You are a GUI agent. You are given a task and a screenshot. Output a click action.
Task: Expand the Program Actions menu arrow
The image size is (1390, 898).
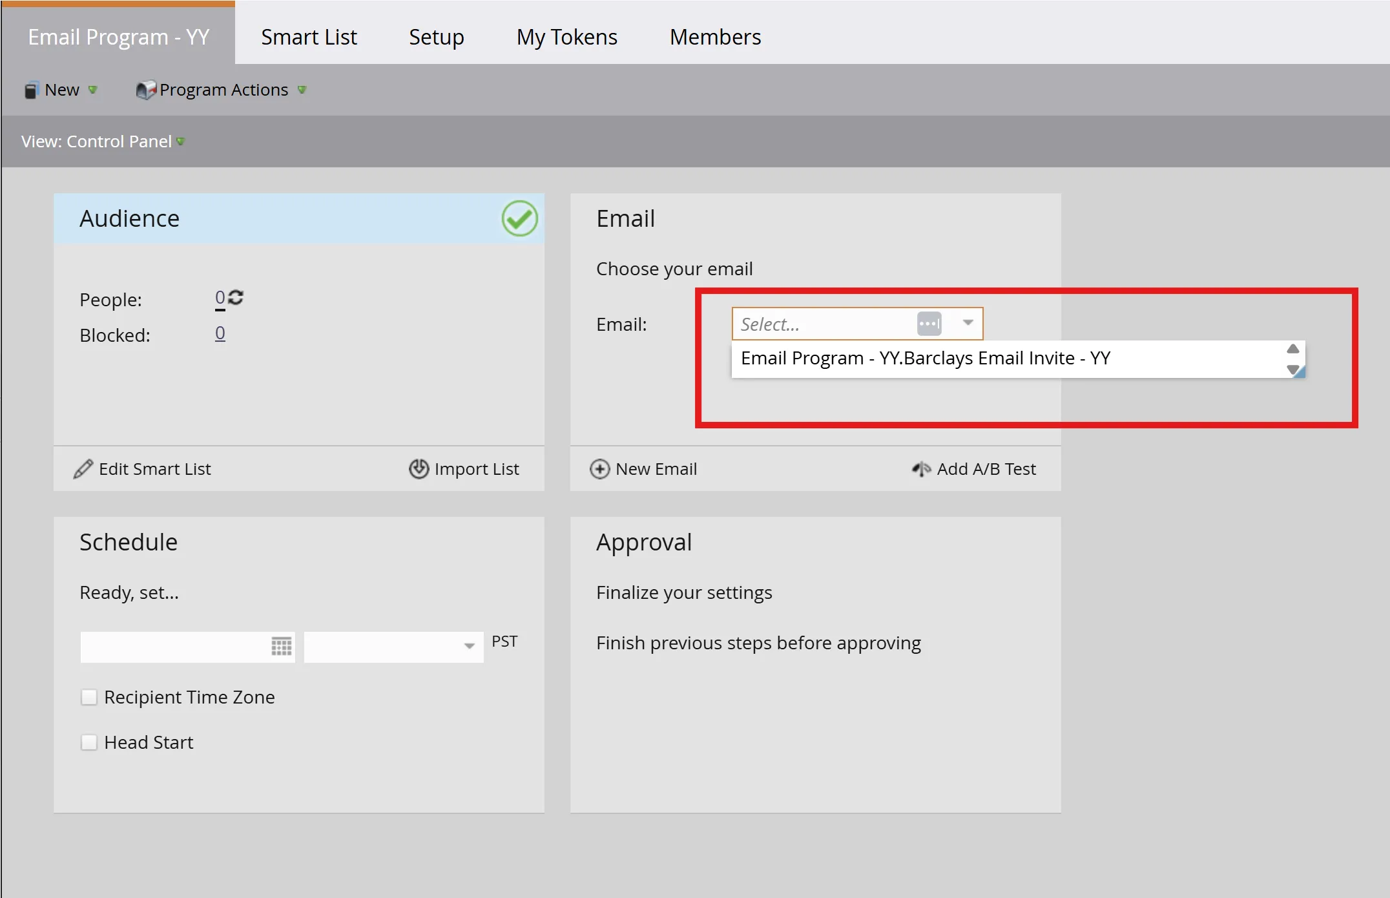(x=302, y=90)
